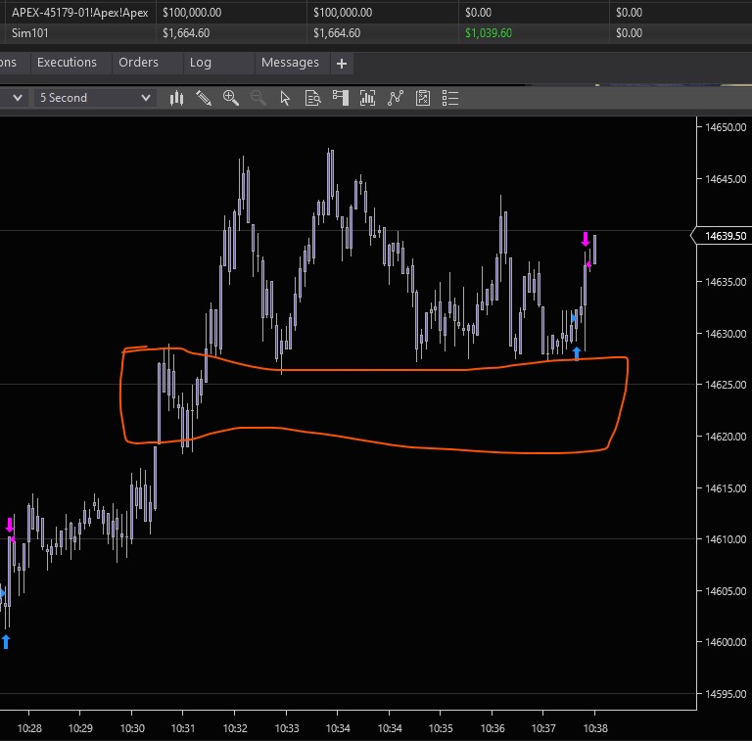Screen dimensions: 752x741
Task: Expand the 5 Second interval dropdown
Action: pos(146,98)
